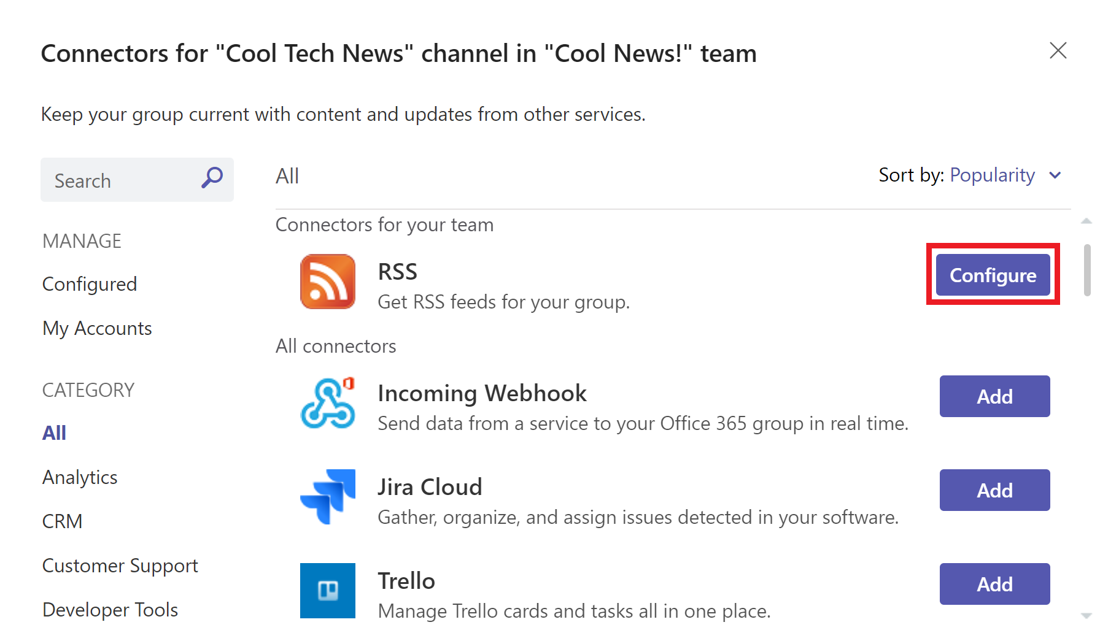
Task: Select My Accounts under Manage
Action: point(96,328)
